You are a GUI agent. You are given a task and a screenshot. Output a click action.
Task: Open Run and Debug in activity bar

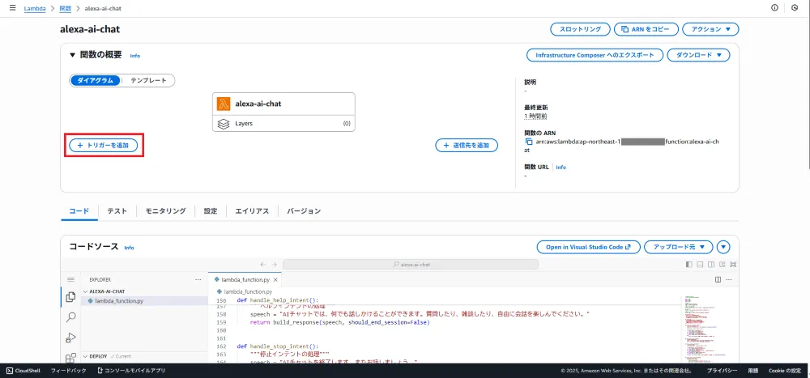tap(70, 338)
